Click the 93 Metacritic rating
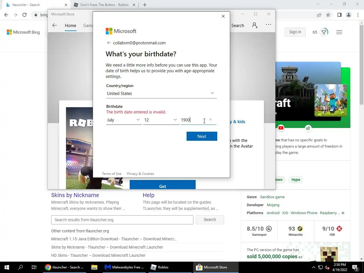 pyautogui.click(x=295, y=231)
